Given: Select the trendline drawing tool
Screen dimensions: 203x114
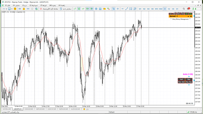Looking at the screenshot, I should [127, 9].
